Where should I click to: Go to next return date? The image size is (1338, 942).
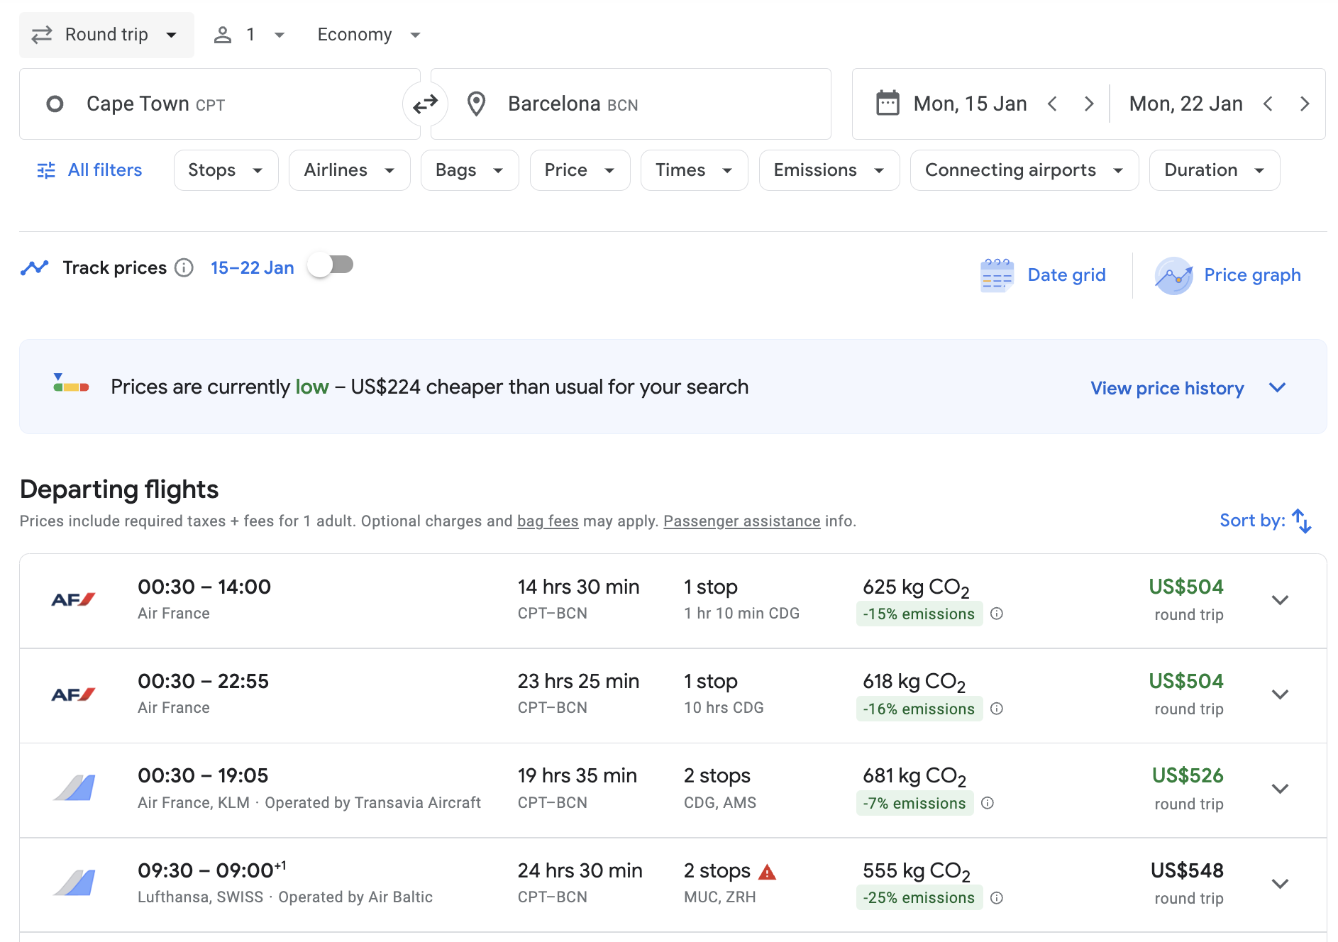[1305, 104]
